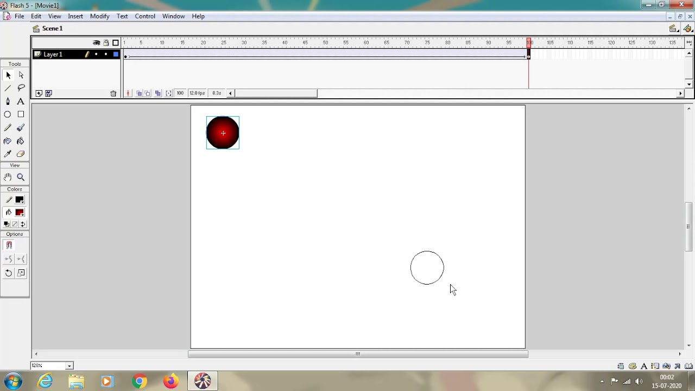Image resolution: width=695 pixels, height=391 pixels.
Task: Click the 12.0 fps frame rate box
Action: coord(197,93)
